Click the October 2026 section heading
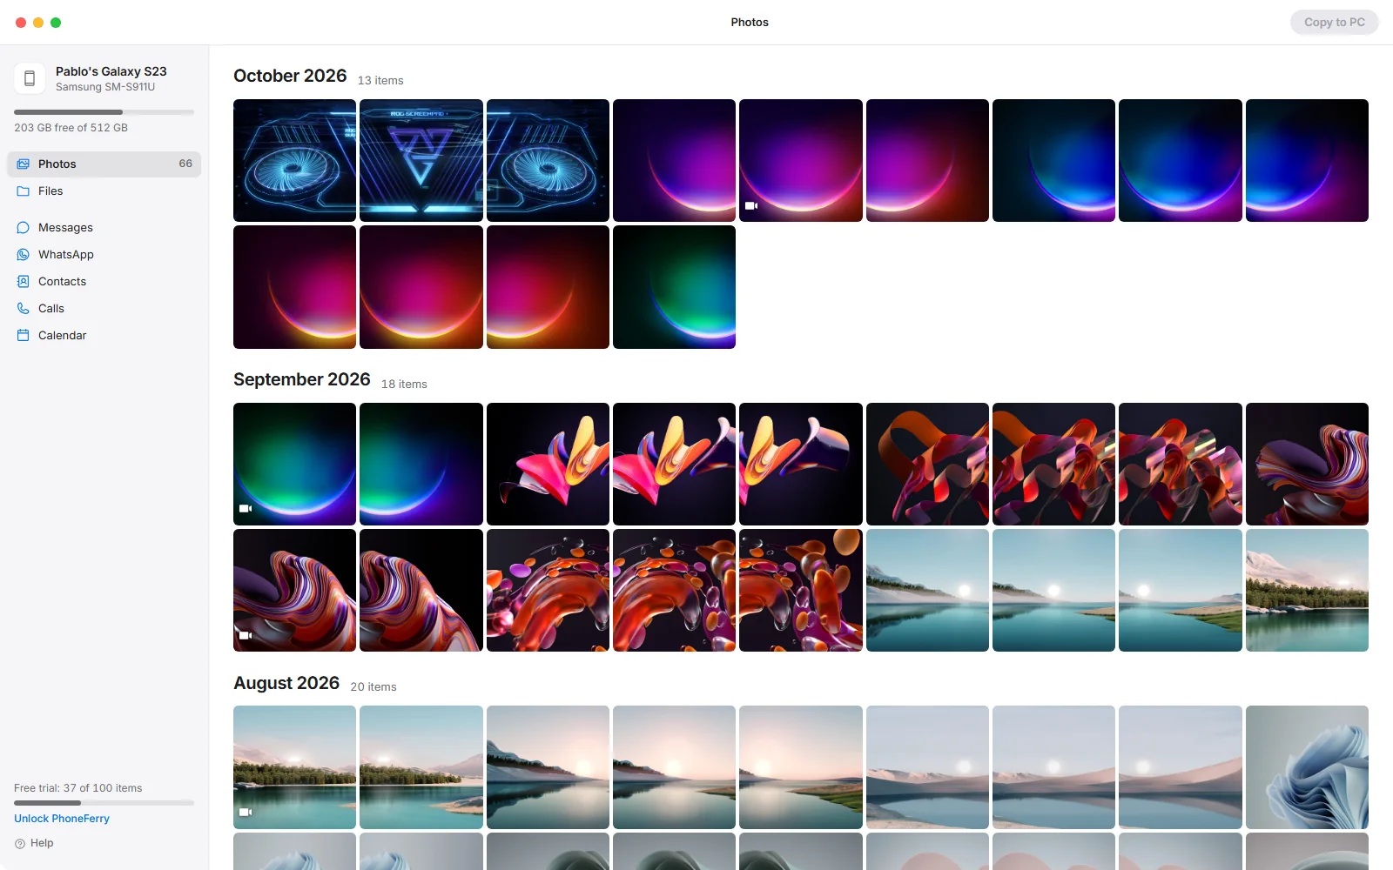Screen dimensions: 1393x870 pyautogui.click(x=290, y=77)
